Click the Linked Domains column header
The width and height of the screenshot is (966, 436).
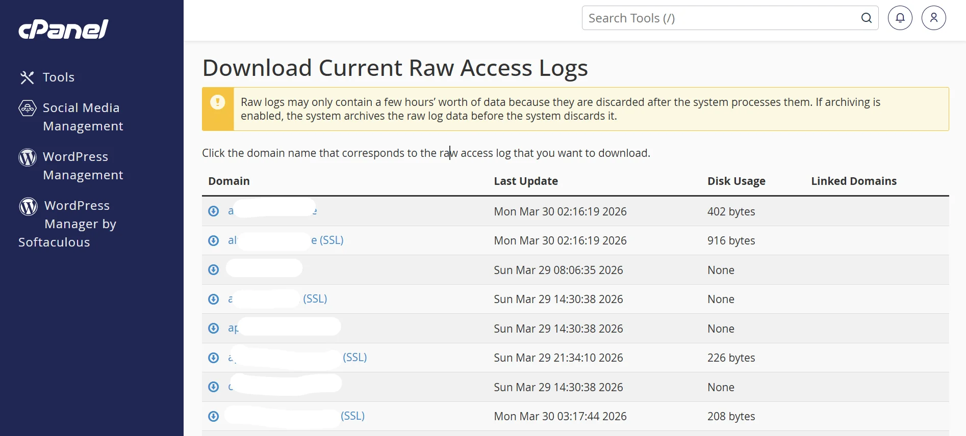point(854,181)
